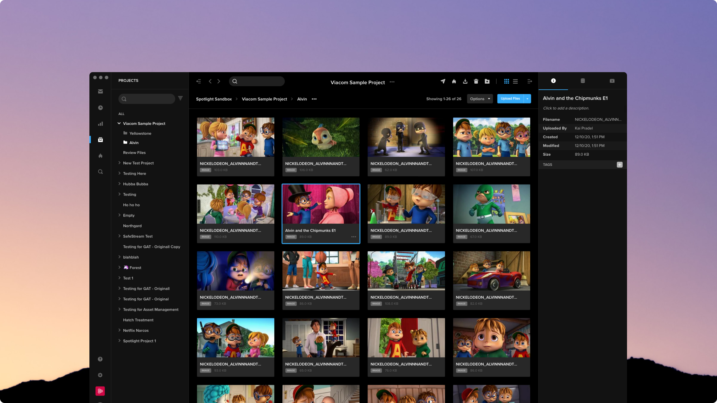Click the flame icon in the top toolbar
The height and width of the screenshot is (403, 717).
pos(454,81)
